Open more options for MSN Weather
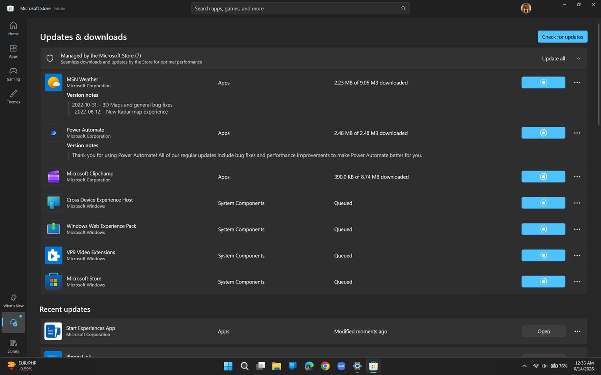Image resolution: width=601 pixels, height=375 pixels. pyautogui.click(x=577, y=83)
